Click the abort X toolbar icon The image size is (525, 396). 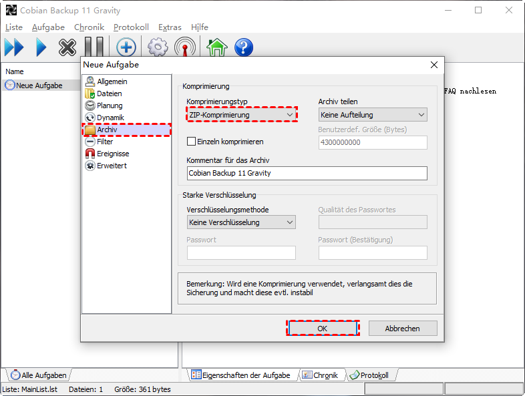click(x=67, y=47)
